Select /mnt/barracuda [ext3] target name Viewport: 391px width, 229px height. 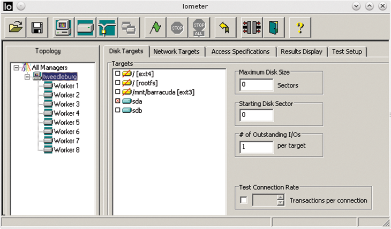click(163, 92)
